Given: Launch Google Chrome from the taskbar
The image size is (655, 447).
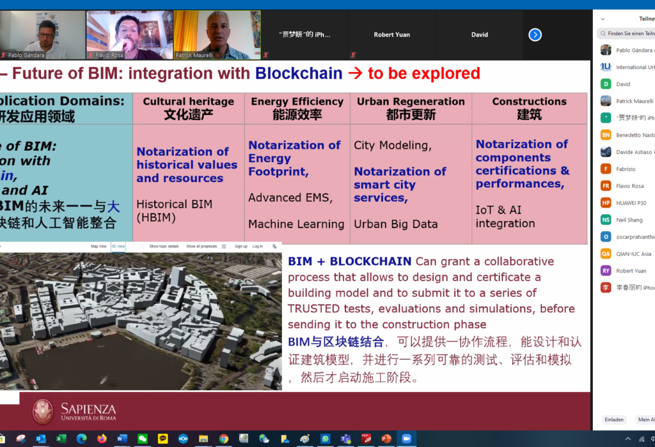Looking at the screenshot, I should tap(224, 439).
